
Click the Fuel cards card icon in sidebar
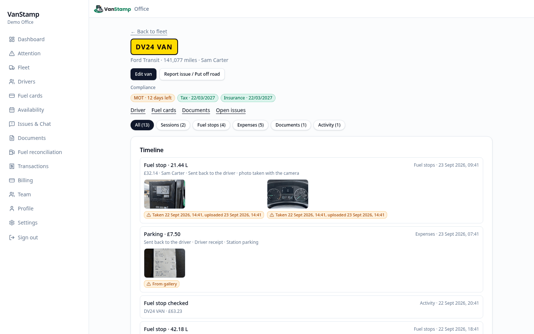pos(12,96)
